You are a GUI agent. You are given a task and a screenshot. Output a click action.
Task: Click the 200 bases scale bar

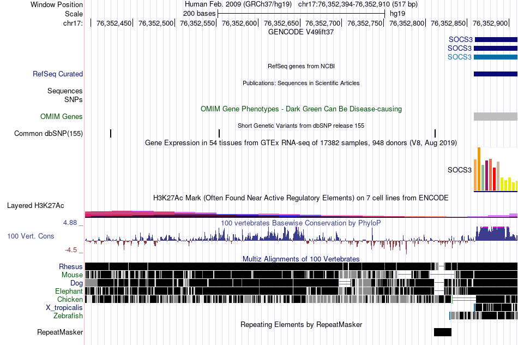click(x=302, y=14)
